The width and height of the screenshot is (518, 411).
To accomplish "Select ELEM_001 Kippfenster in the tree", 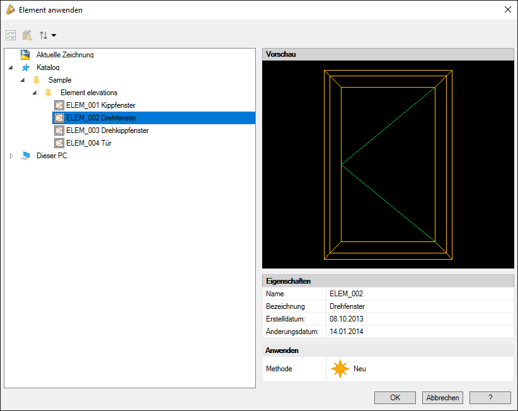I will 100,105.
